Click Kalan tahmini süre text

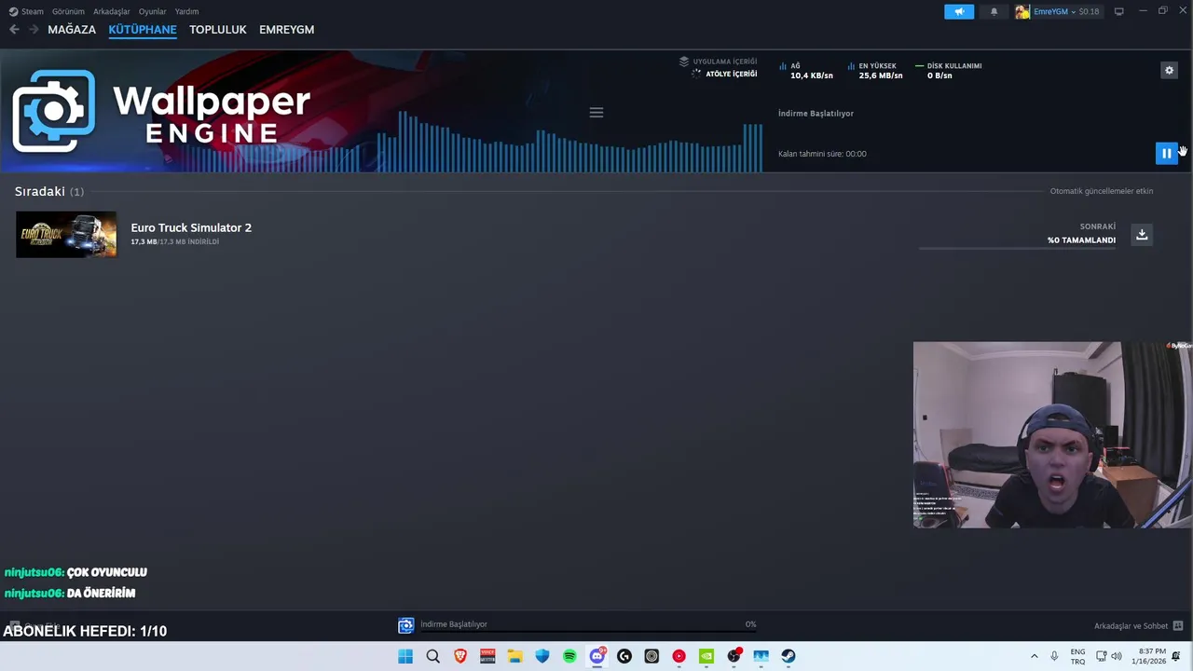pyautogui.click(x=822, y=154)
